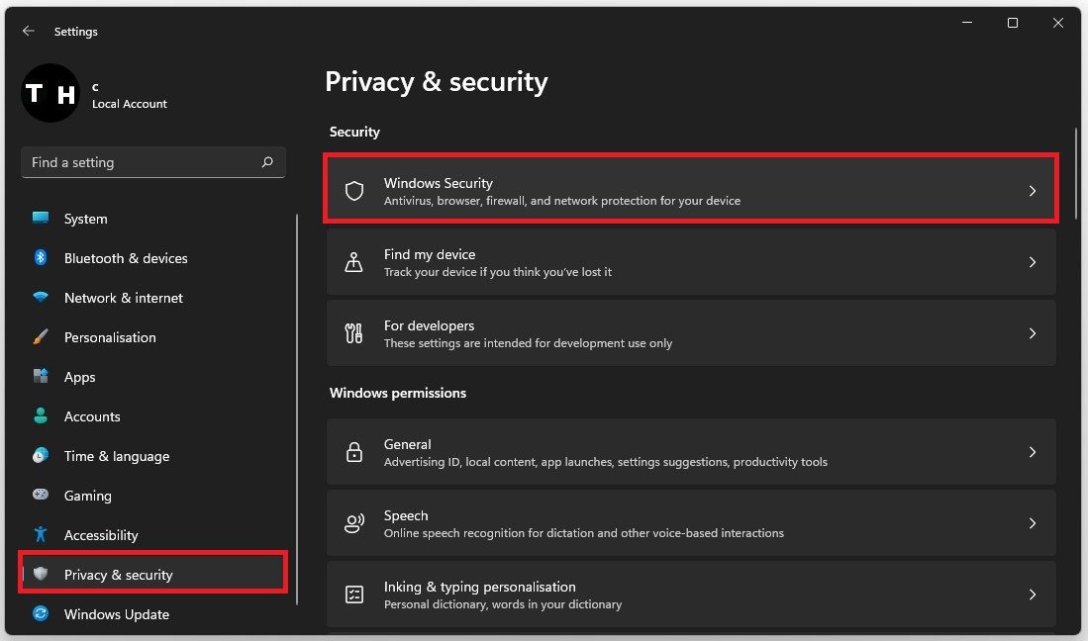1088x641 pixels.
Task: Click the Windows Security shield icon
Action: pos(354,191)
